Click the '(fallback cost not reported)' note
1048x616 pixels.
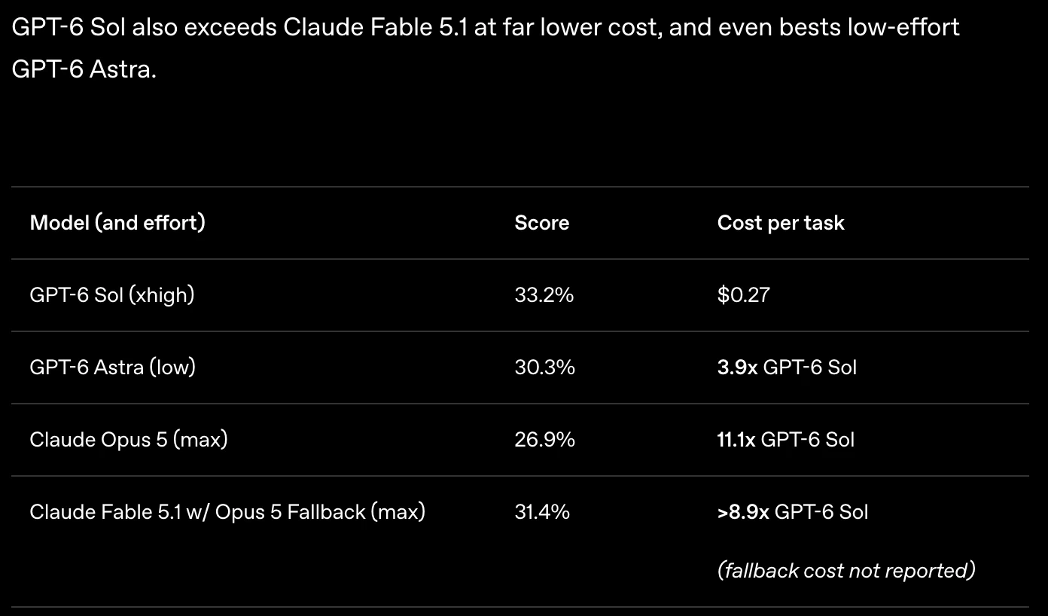point(847,570)
